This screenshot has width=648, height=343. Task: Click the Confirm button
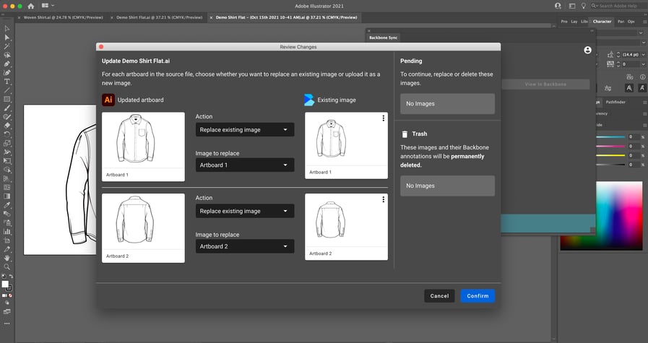click(478, 296)
